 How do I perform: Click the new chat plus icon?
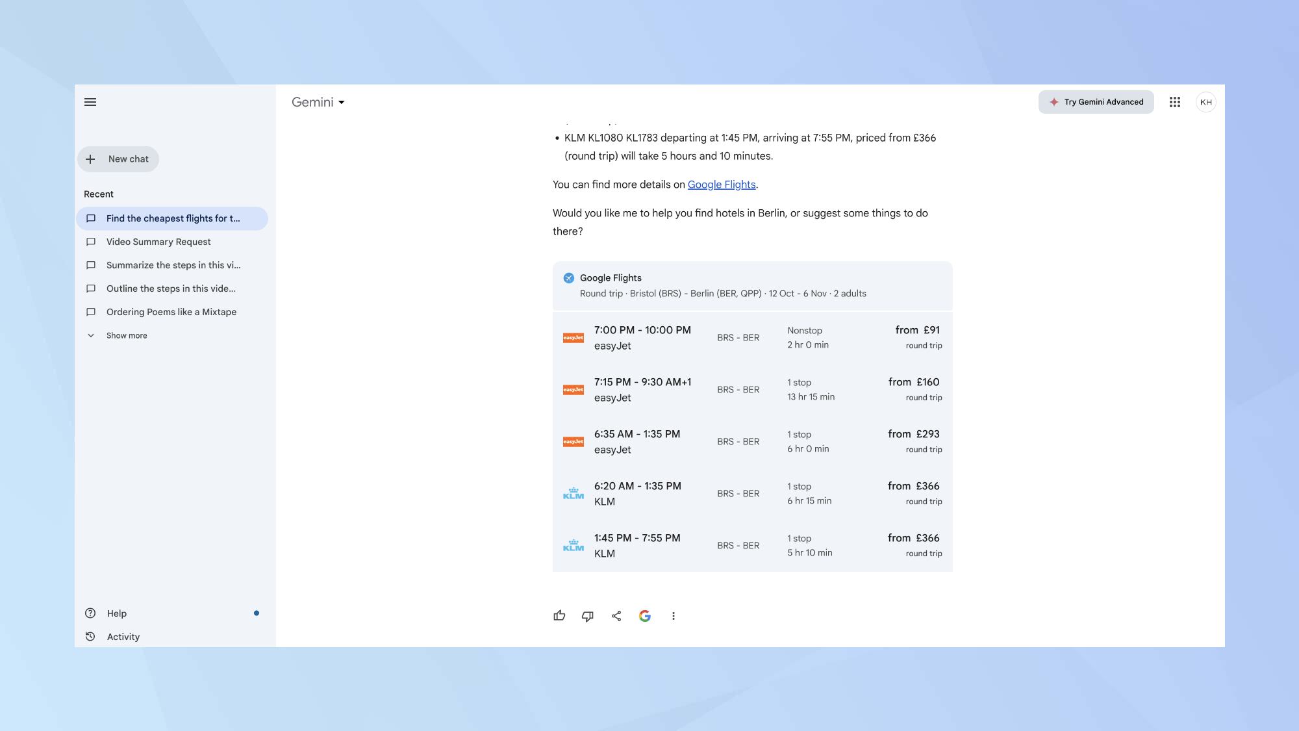pyautogui.click(x=90, y=159)
